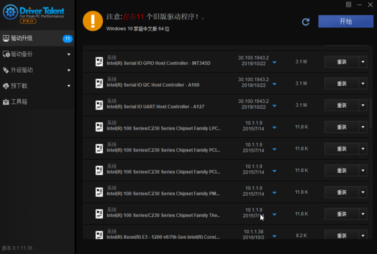Screen dimensions: 377x254
Task: Click device icon for Serial IO I2C Host Controller
Action: tap(99, 83)
